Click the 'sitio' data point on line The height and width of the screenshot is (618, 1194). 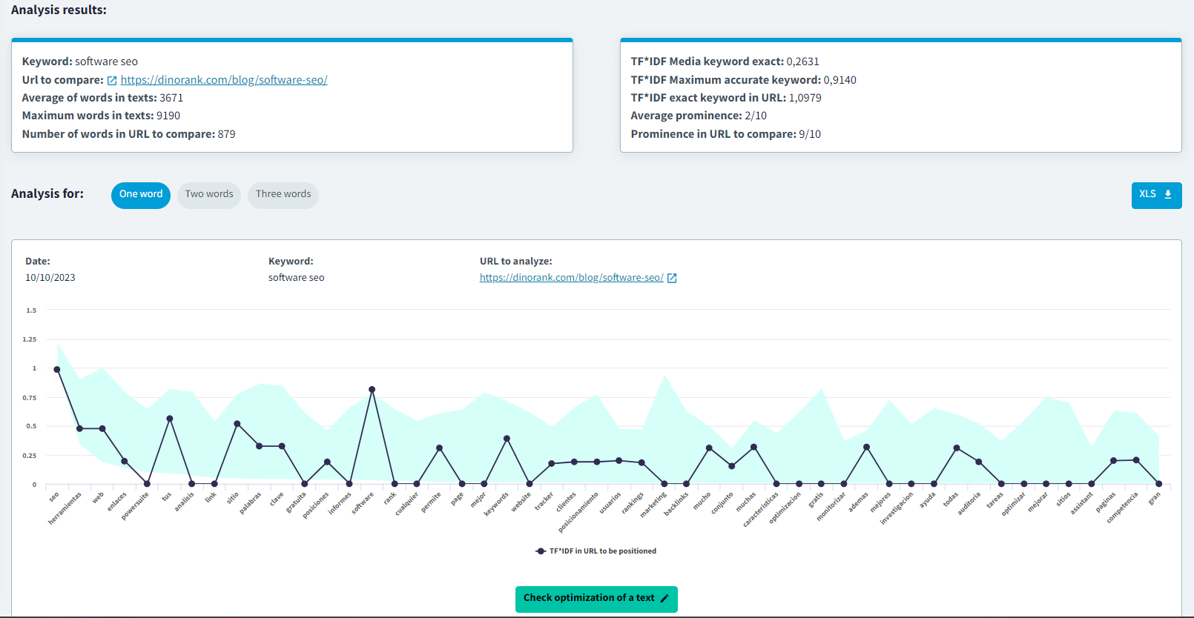click(237, 424)
